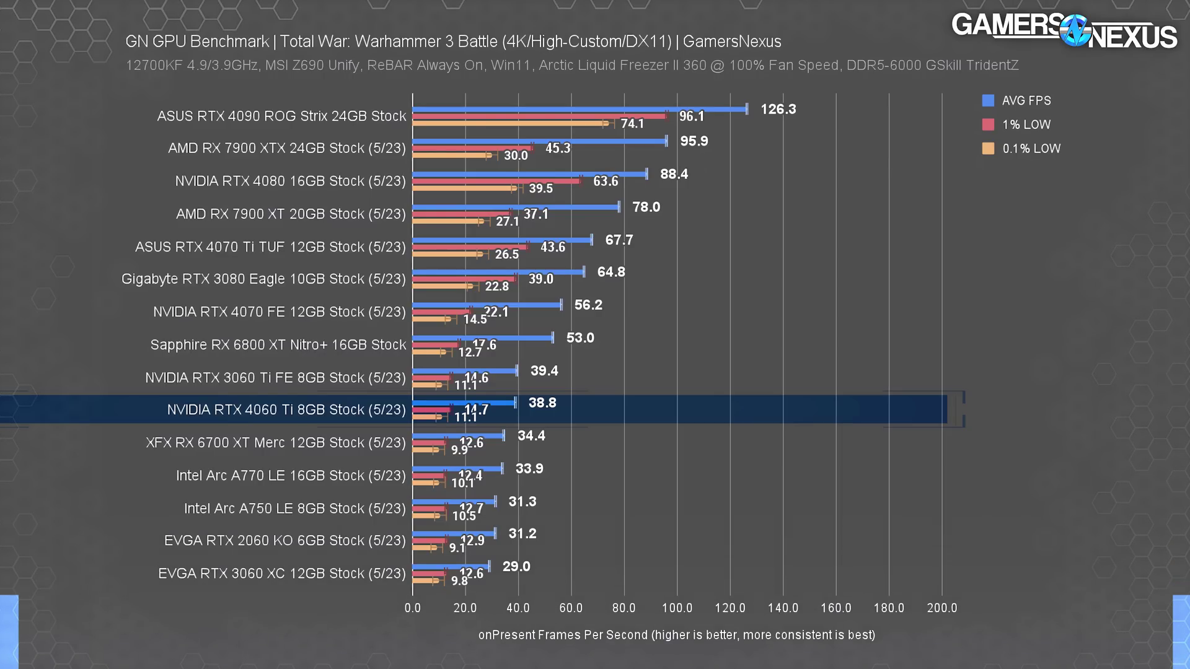Click the AVG FPS blue legend swatch

pos(988,100)
